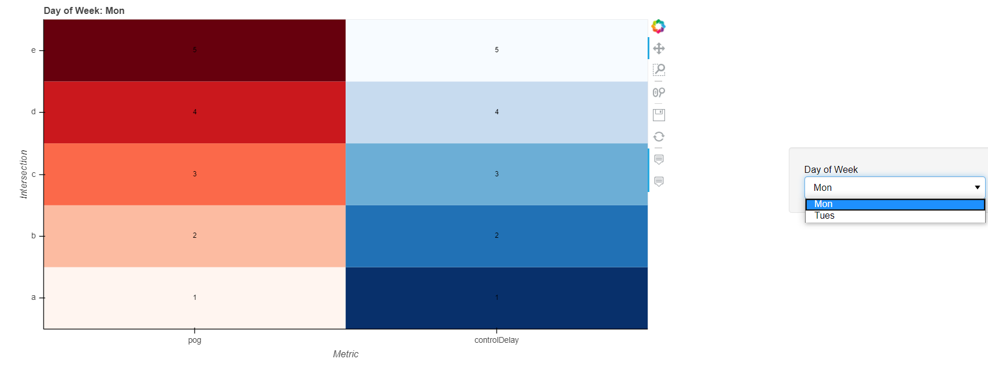Click the dropdown arrow next to Mon
Viewport: 988px width, 366px height.
978,187
